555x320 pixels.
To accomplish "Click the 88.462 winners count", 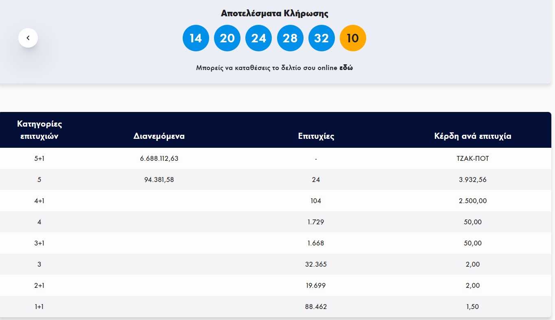I will [x=316, y=307].
